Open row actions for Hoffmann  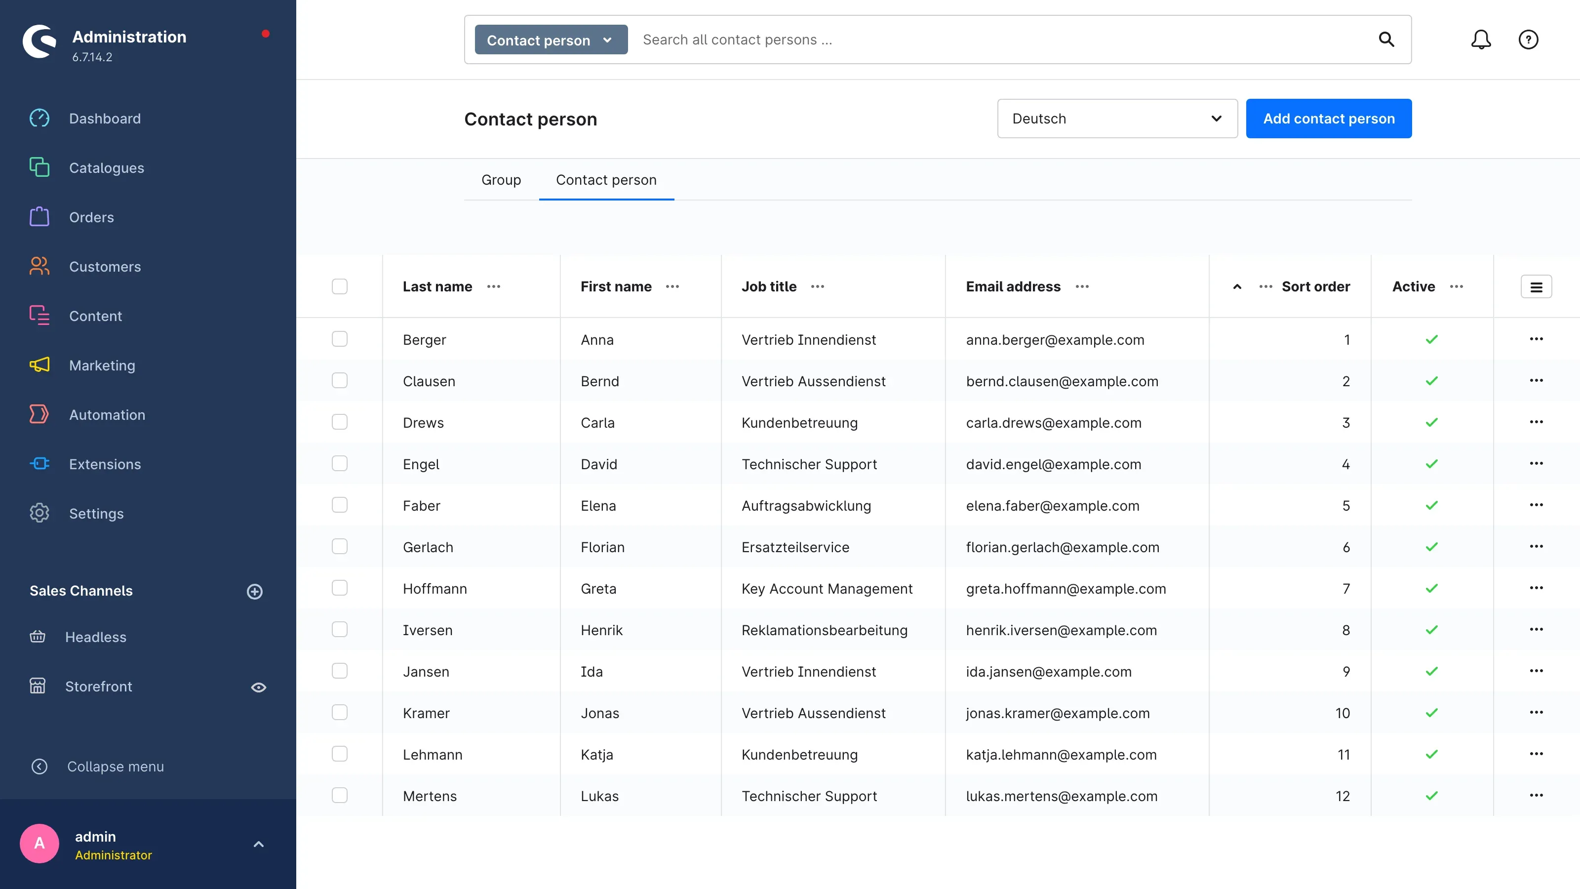pyautogui.click(x=1536, y=588)
